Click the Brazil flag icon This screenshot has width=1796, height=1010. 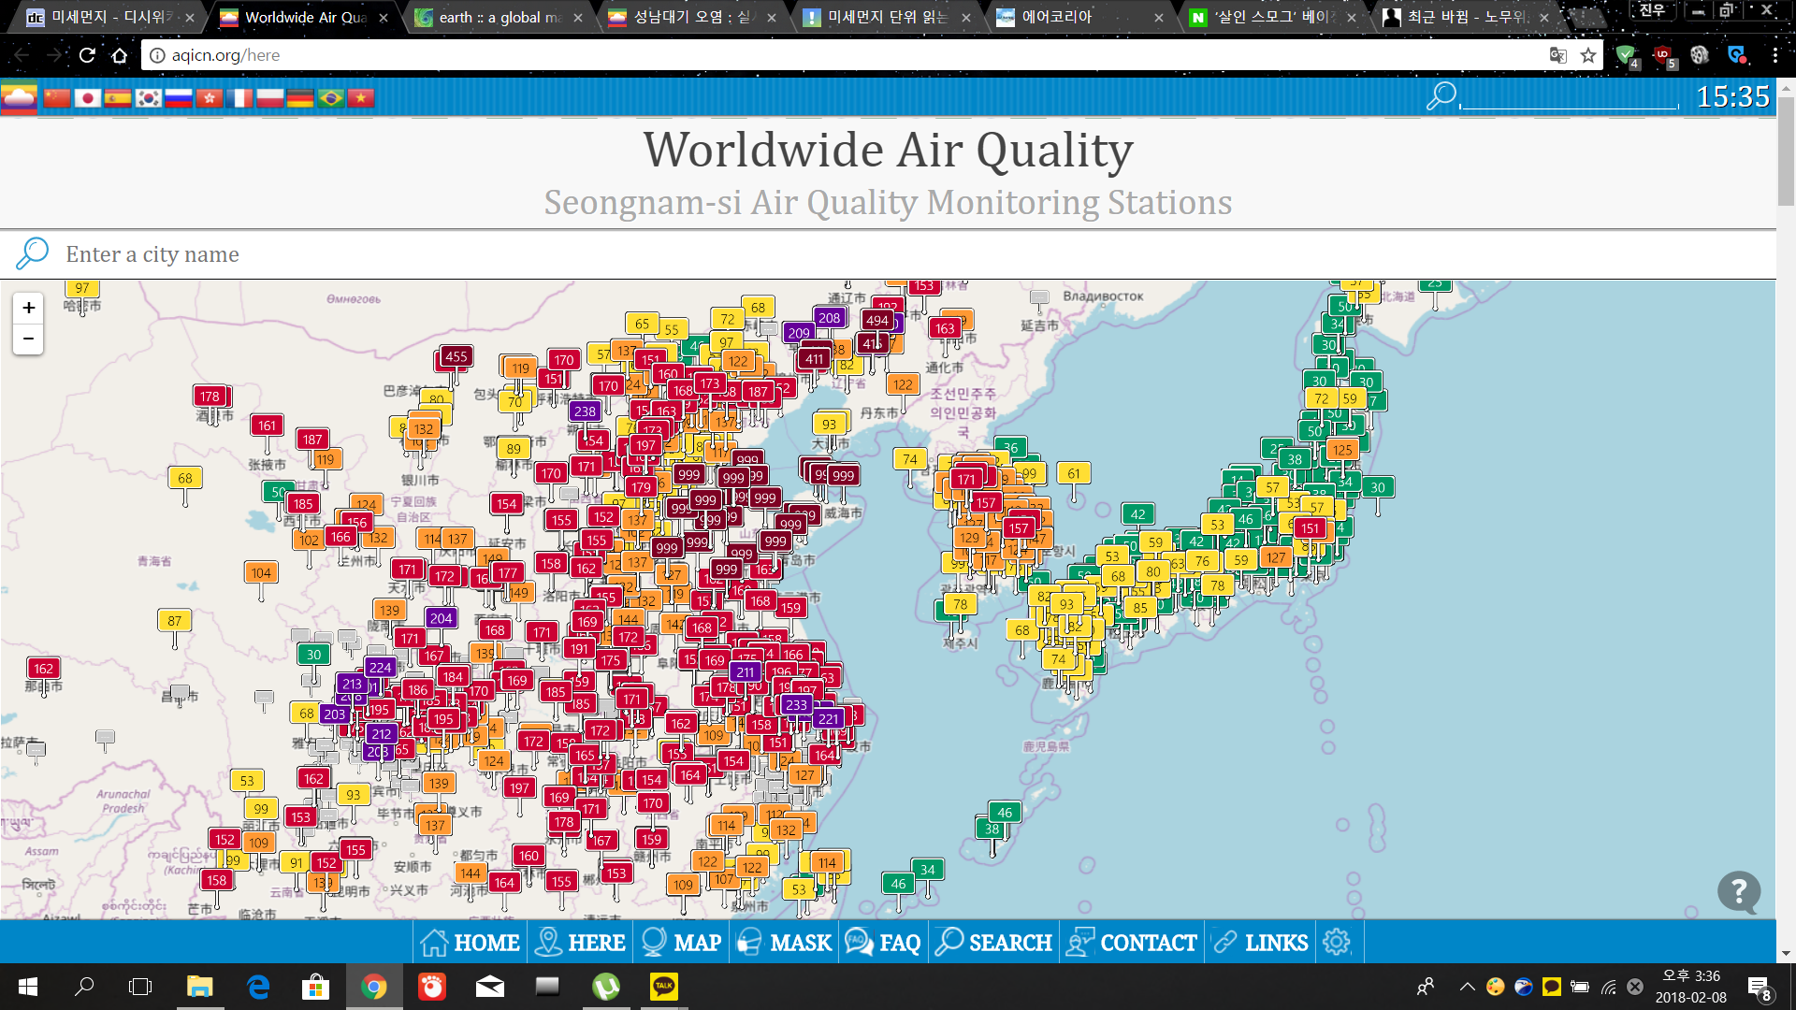(x=330, y=98)
